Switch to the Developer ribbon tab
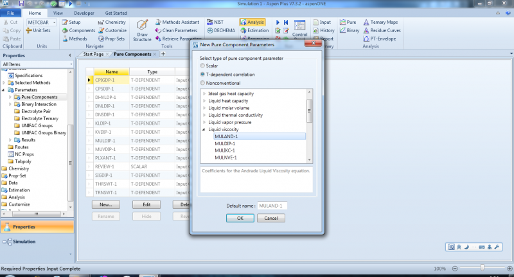Viewport: 514px width, 277px height. click(84, 13)
